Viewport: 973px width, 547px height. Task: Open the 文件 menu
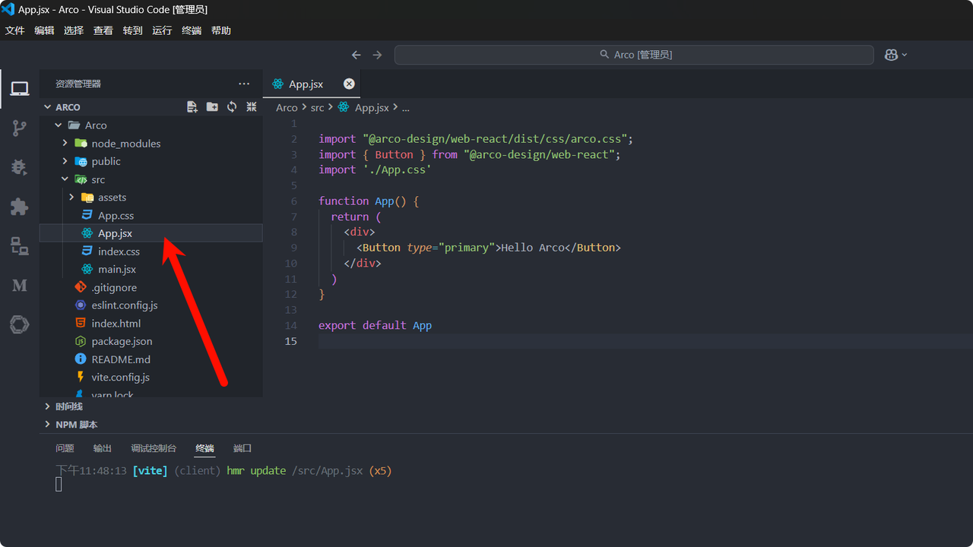(15, 30)
